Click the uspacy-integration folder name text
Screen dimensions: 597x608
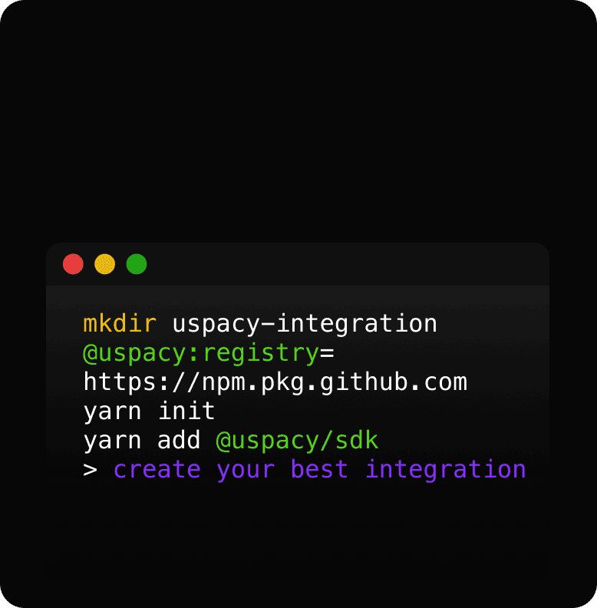point(305,325)
